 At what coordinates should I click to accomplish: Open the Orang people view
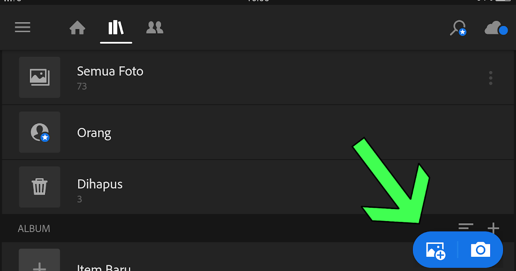point(258,132)
